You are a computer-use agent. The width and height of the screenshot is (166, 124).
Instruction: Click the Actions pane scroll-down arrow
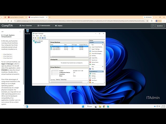104,82
